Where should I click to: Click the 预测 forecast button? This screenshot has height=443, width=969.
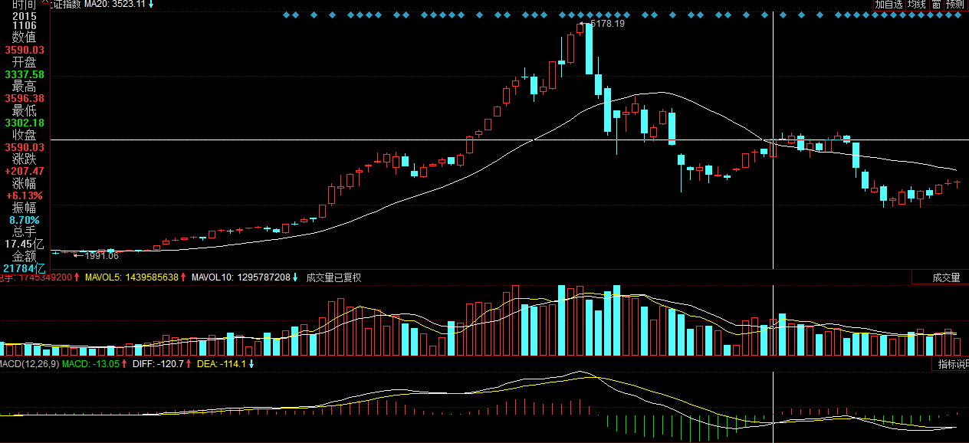pyautogui.click(x=955, y=4)
